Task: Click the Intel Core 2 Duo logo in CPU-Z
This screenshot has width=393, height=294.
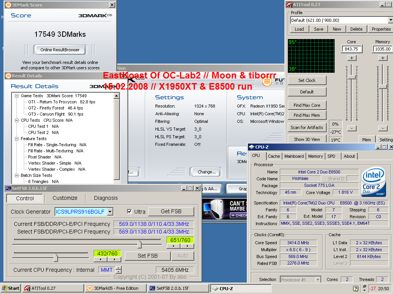Action: [x=373, y=182]
